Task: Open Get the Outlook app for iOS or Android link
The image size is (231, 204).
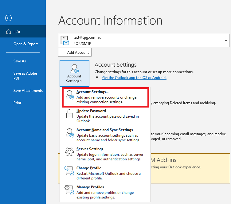Action: coord(134,78)
